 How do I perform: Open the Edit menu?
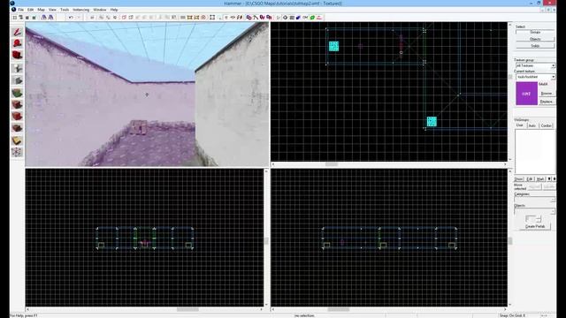click(31, 10)
